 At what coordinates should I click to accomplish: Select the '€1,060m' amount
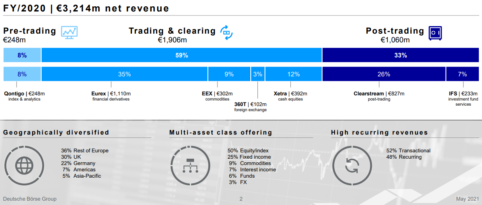[395, 40]
